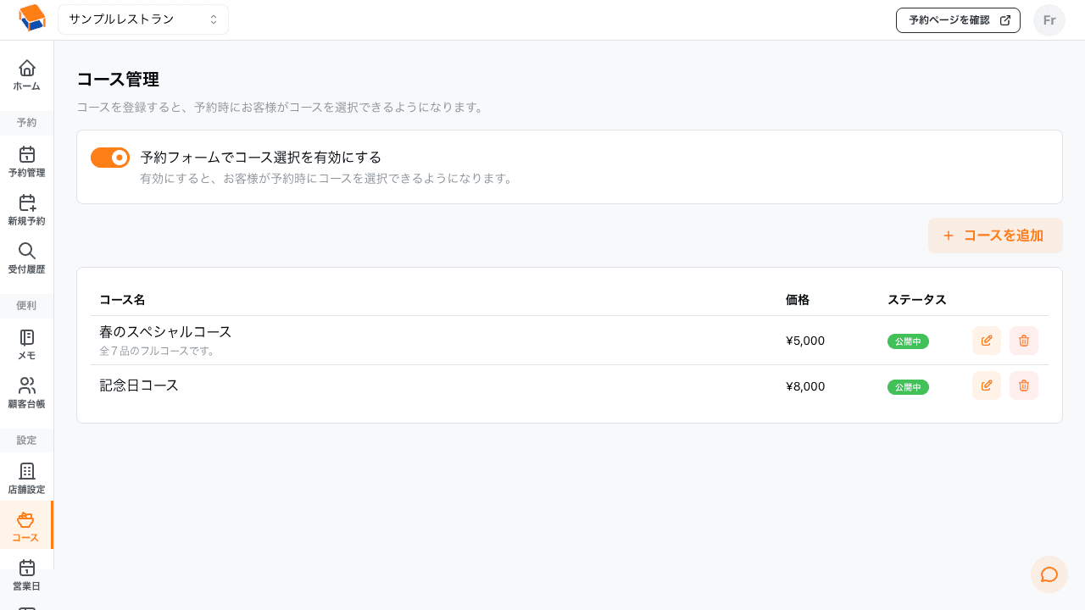Viewport: 1085px width, 610px height.
Task: Delete the 記念日コース entry
Action: [x=1023, y=386]
